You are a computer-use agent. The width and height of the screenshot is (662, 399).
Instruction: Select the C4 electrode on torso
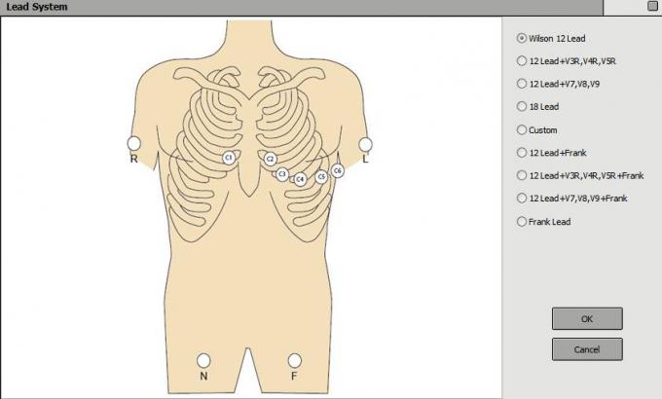(300, 179)
